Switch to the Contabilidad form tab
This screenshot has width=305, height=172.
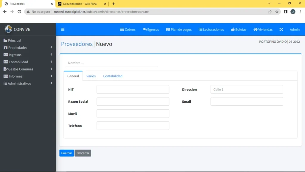pos(113,76)
